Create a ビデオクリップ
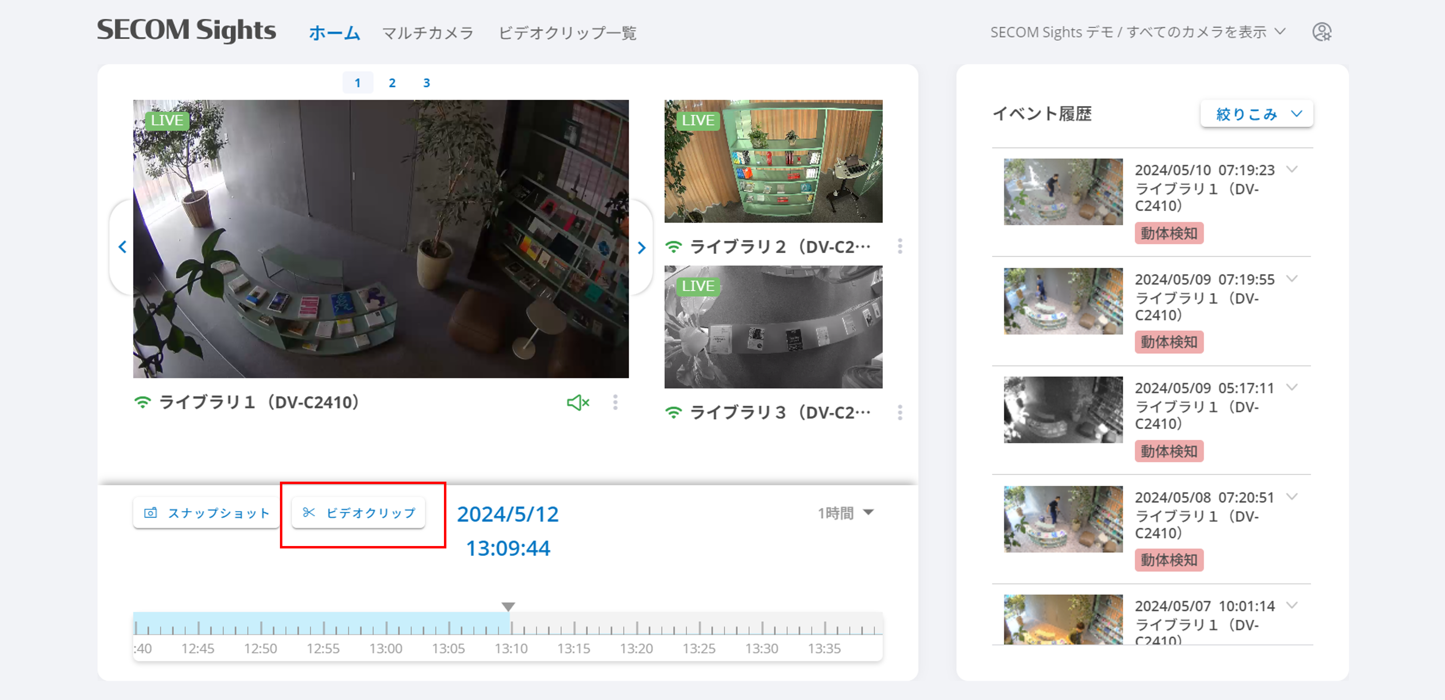 358,513
